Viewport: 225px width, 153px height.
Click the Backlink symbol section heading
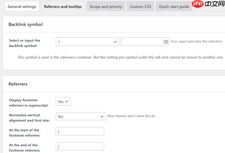click(x=25, y=25)
